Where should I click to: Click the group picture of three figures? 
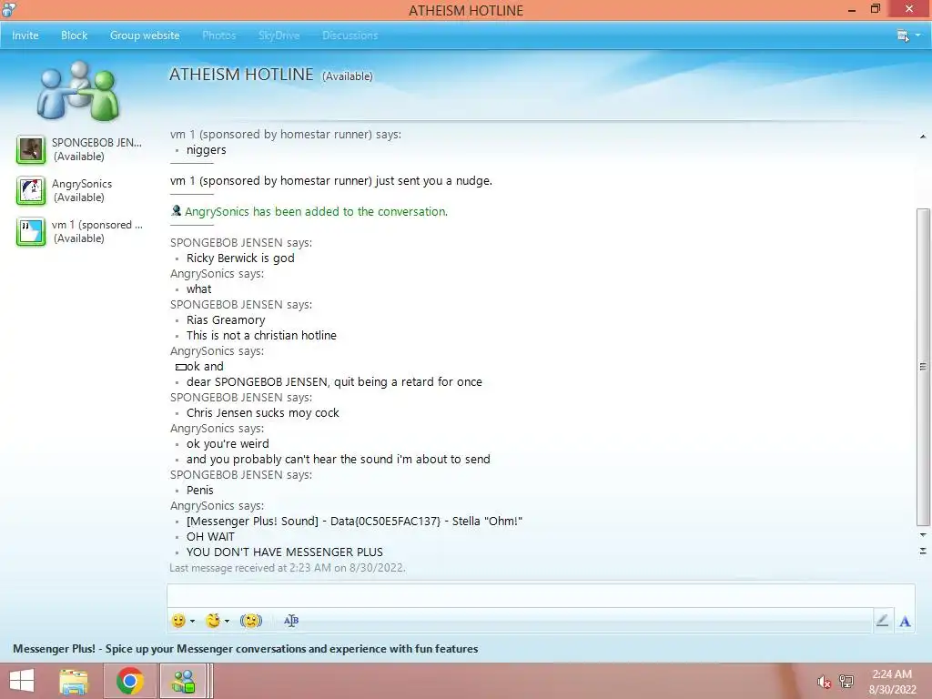[78, 90]
